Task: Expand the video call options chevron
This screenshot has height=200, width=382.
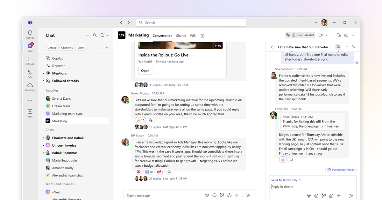Action: point(327,36)
